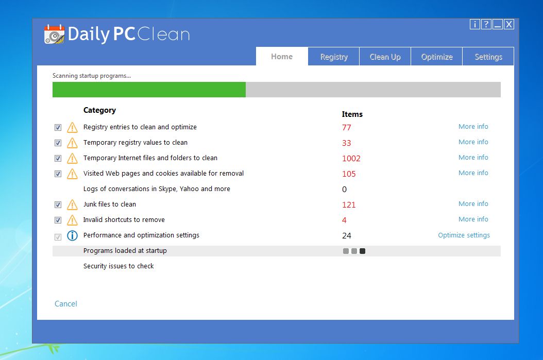Uncheck Registry entries to clean checkbox
This screenshot has width=543, height=360.
58,127
